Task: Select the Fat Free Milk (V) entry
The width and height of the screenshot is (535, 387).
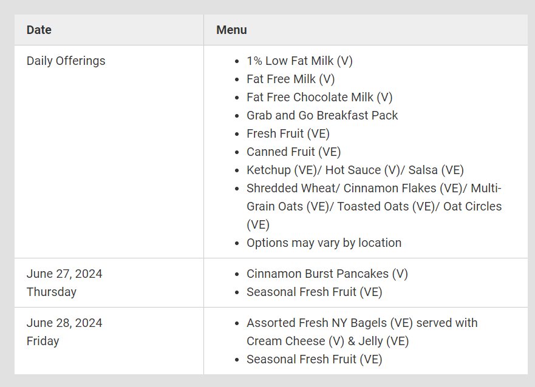Action: coord(291,79)
